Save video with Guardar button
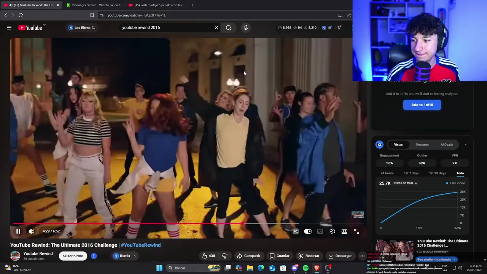Screen dimensions: 487x274 280,256
